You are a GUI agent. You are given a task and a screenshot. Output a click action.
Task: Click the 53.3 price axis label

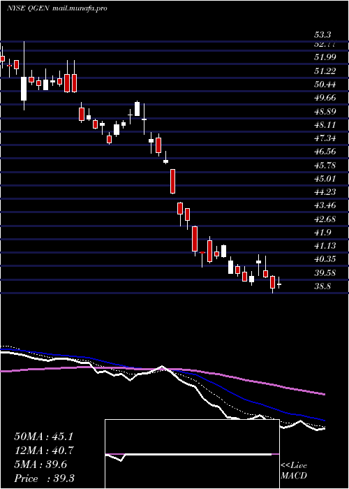(322, 35)
